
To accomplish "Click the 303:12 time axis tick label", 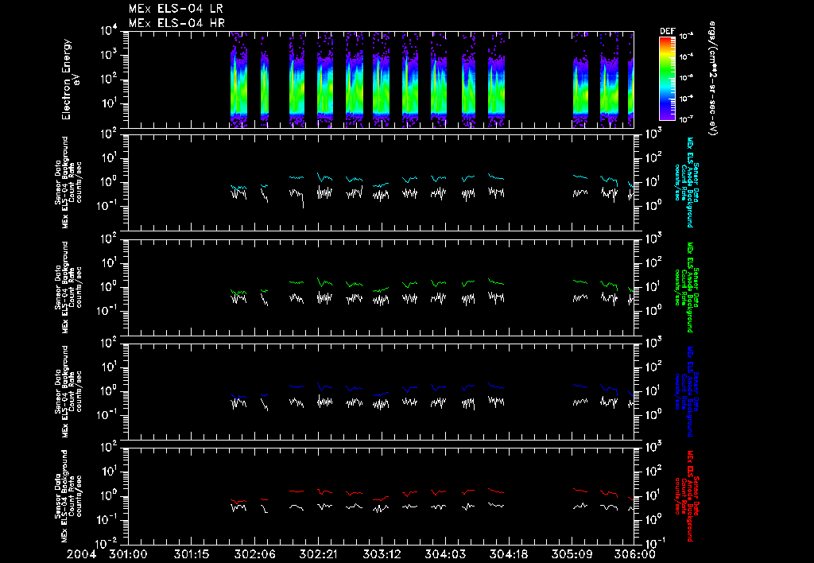I will point(382,554).
